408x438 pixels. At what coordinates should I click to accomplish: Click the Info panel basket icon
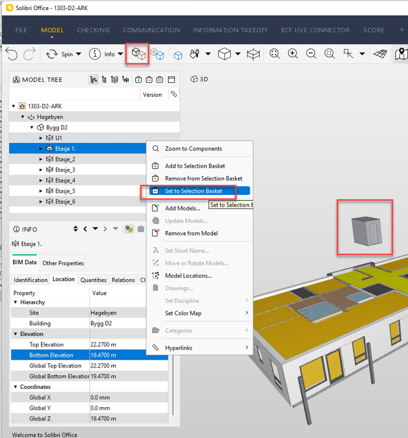[141, 229]
